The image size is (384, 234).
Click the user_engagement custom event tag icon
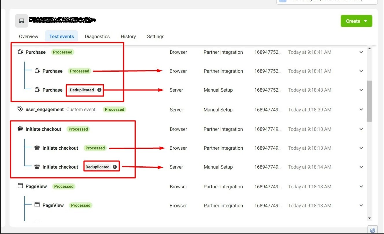coord(20,109)
